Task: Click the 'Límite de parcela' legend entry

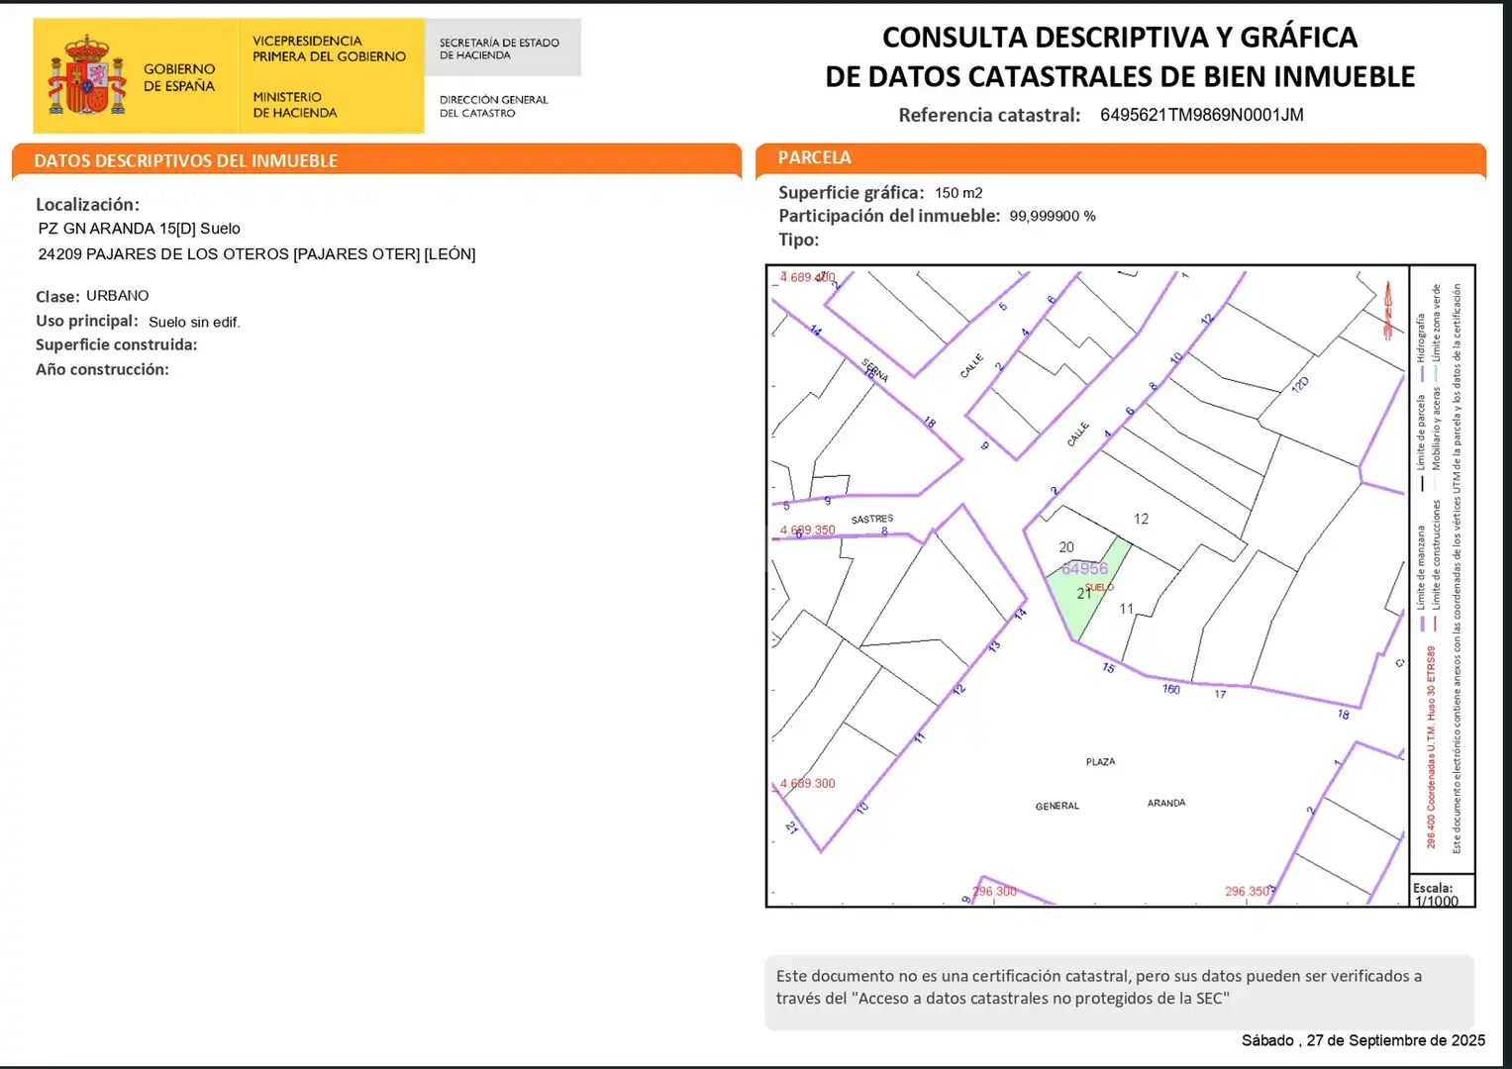Action: 1422,443
